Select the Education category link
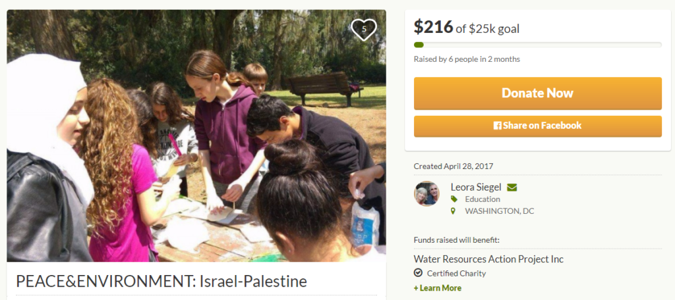Screen dimensions: 675x300 click(x=483, y=199)
